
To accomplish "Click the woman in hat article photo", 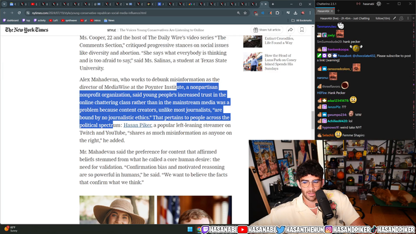I will (x=117, y=210).
